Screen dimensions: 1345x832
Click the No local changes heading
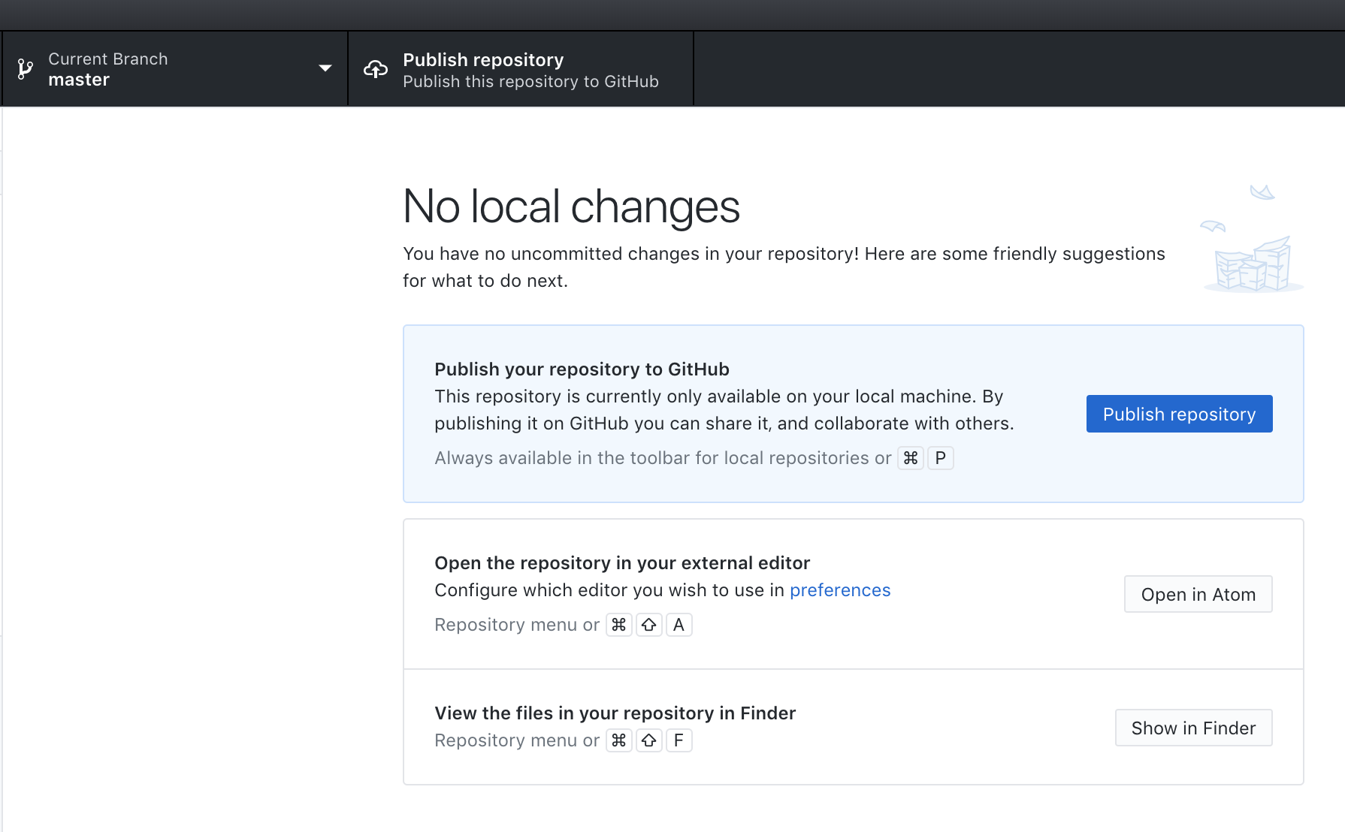tap(571, 208)
